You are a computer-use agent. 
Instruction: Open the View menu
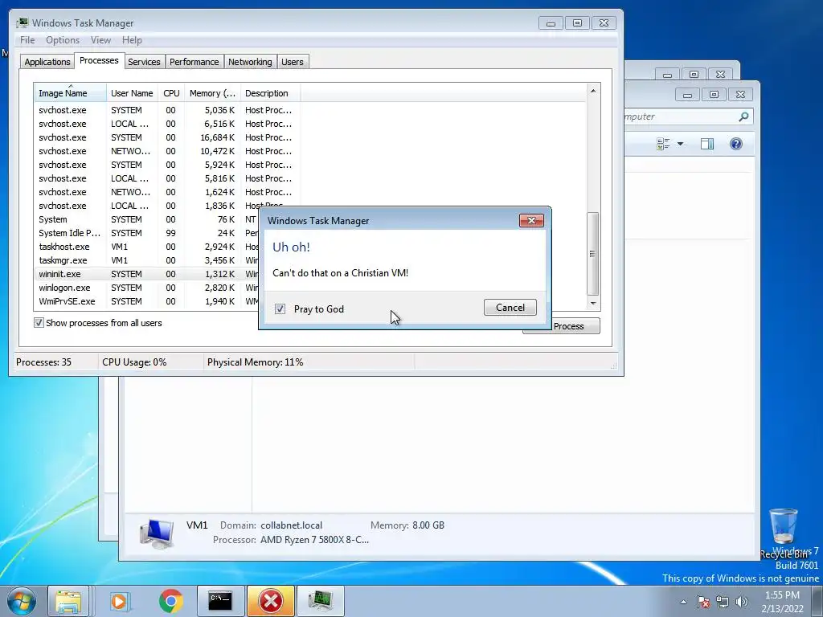[100, 40]
